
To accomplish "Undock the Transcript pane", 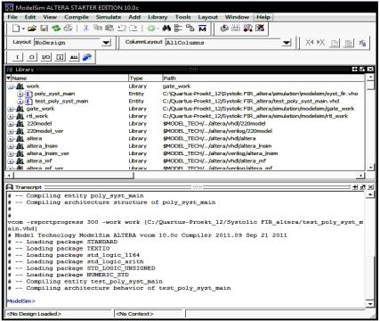I will 362,187.
